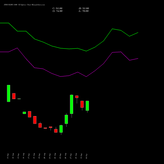The image size is (164, 164).
Task: Select the small green candle for 14 Aug
Action: [x=24, y=113]
